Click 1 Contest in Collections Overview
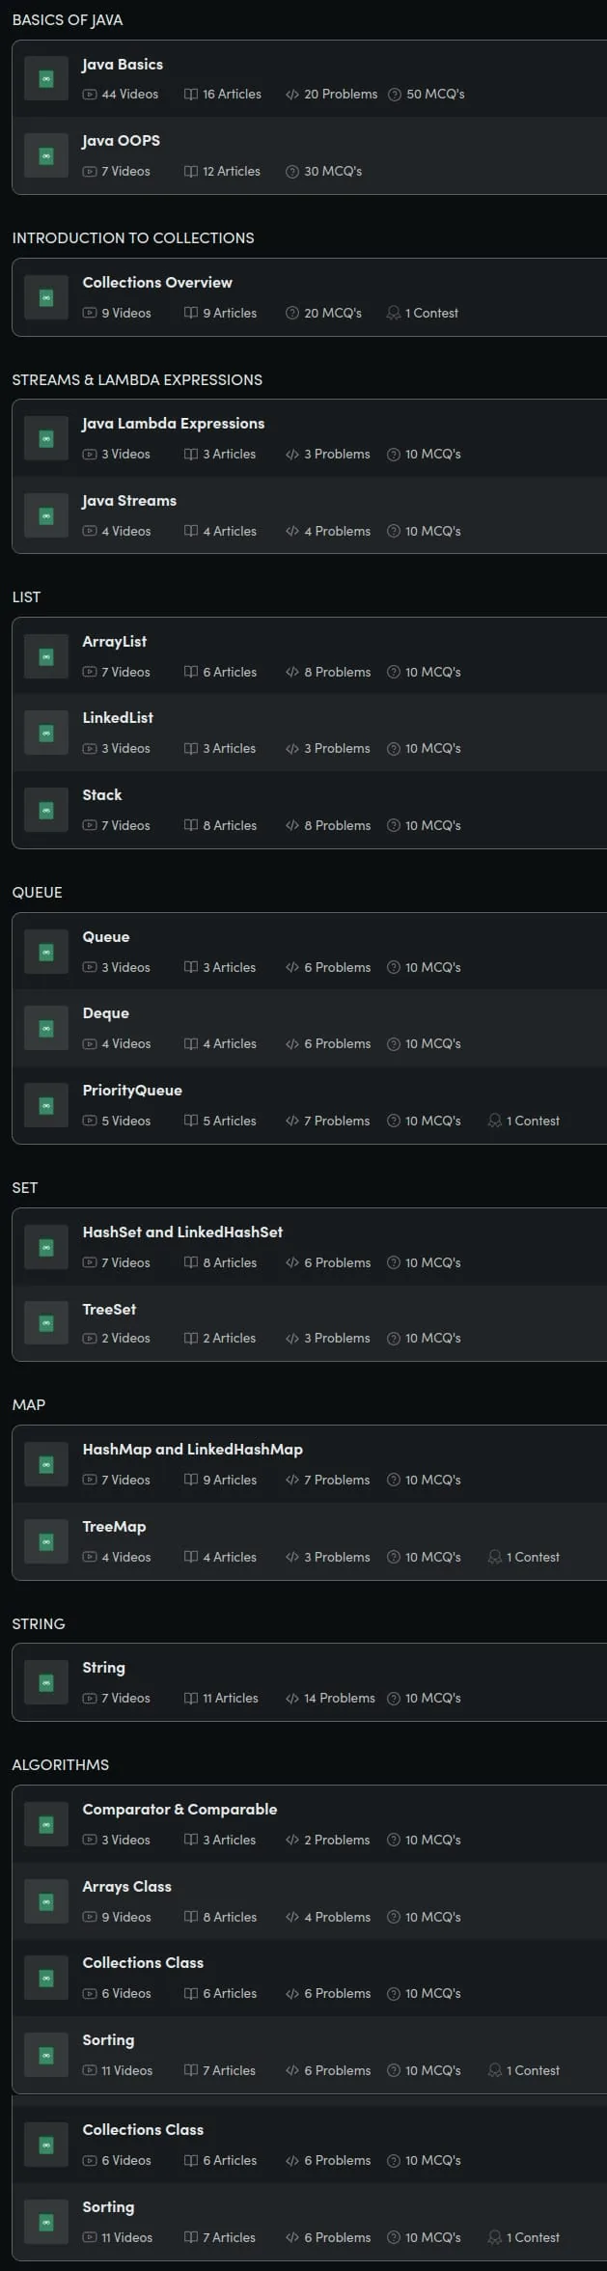Screen dimensions: 607x2271 pos(431,313)
